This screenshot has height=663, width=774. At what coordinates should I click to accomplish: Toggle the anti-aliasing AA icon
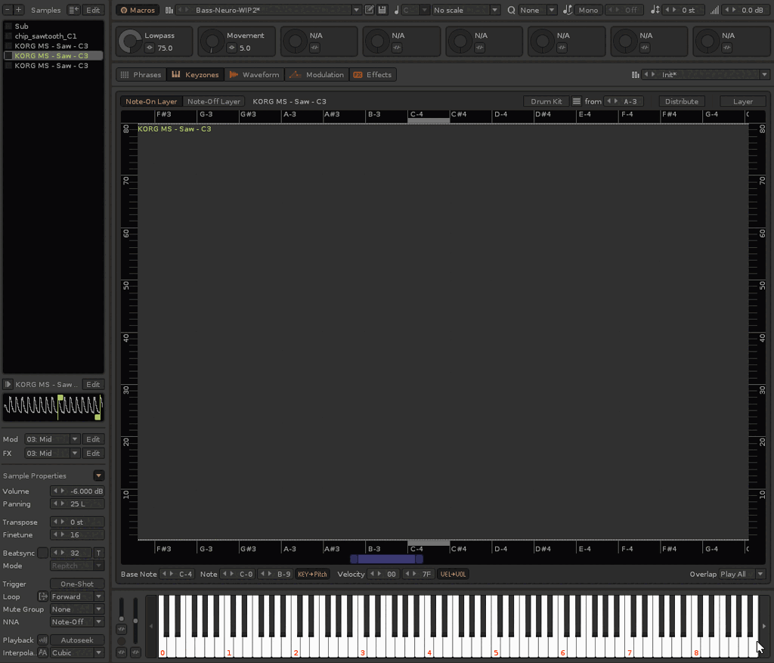pyautogui.click(x=43, y=652)
